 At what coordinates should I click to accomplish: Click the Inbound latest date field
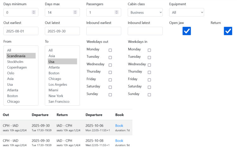point(145,31)
